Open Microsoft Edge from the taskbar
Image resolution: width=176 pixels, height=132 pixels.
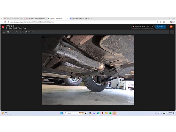(x=98, y=113)
